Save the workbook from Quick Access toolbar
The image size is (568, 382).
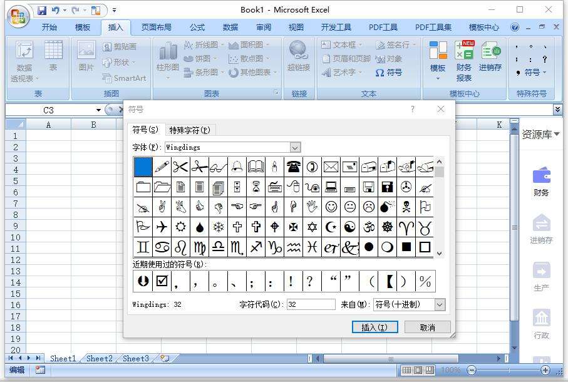42,11
